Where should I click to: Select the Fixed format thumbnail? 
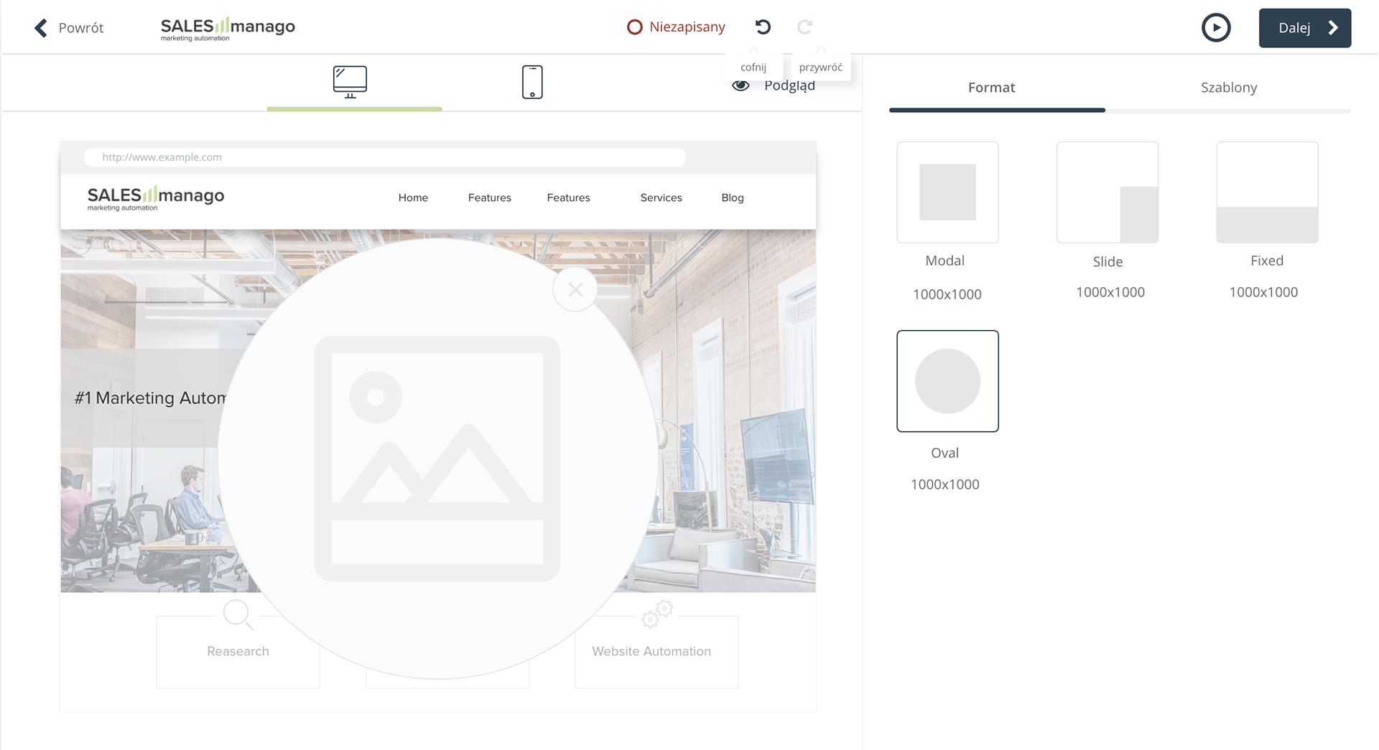(x=1267, y=192)
